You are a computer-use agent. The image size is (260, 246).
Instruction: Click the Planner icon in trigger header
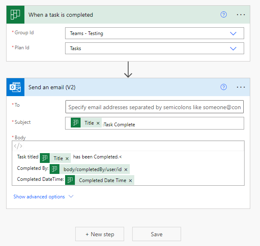(15, 15)
